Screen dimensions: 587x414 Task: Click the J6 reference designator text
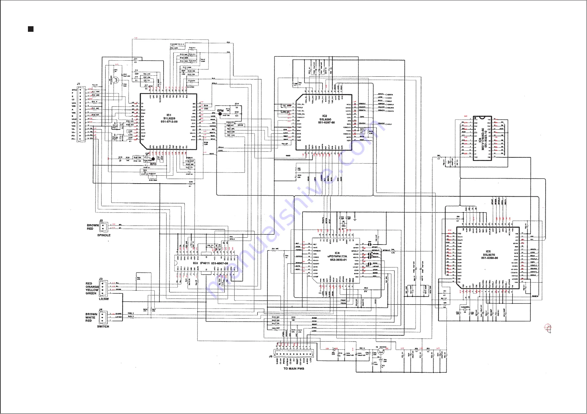click(x=271, y=356)
